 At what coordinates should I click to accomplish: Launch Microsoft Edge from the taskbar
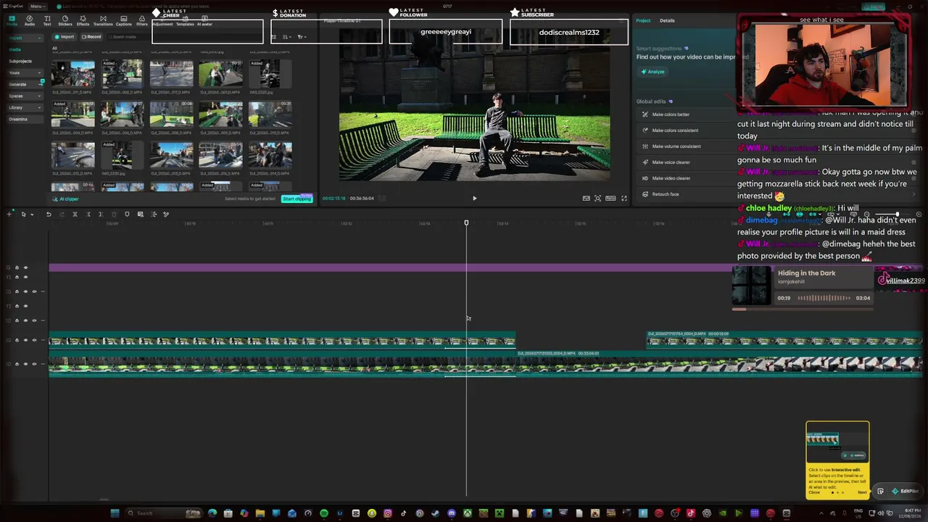coord(212,513)
